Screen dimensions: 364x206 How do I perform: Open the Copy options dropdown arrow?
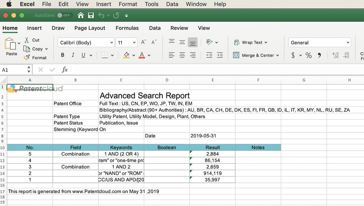pos(46,49)
